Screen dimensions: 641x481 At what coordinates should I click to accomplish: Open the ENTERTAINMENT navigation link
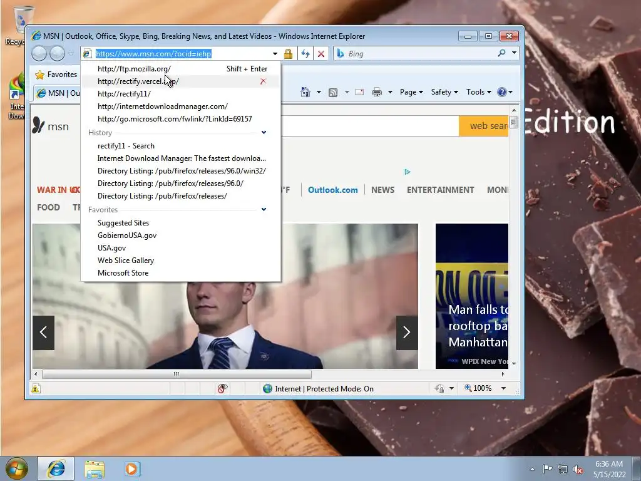[x=440, y=190]
